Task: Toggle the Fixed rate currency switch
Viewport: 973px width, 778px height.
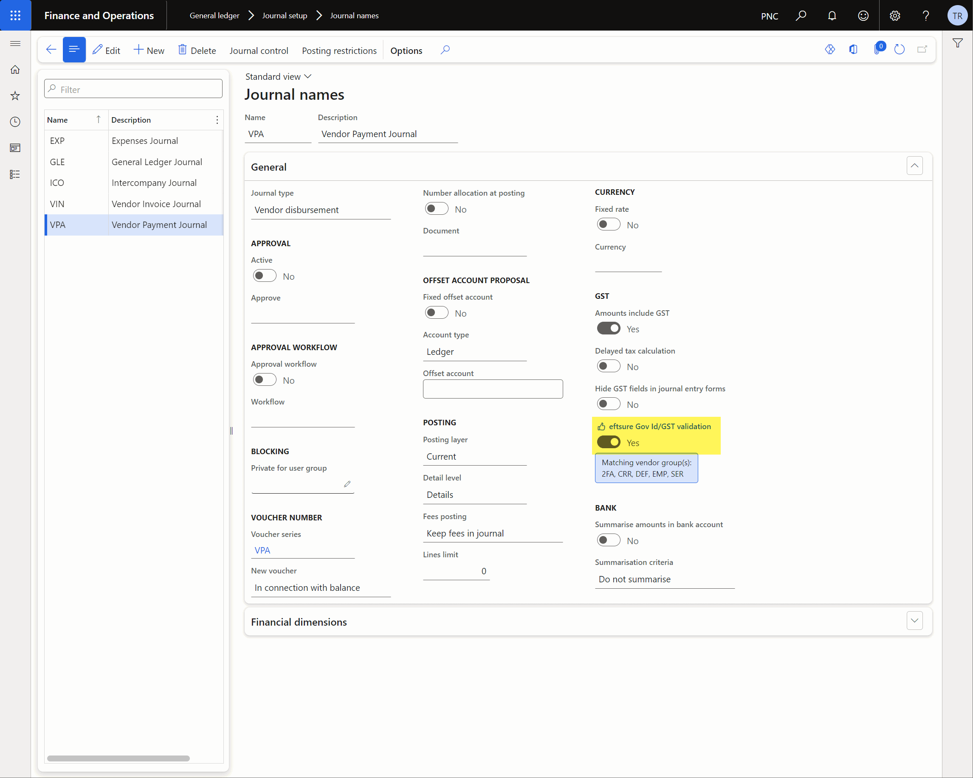Action: coord(608,225)
